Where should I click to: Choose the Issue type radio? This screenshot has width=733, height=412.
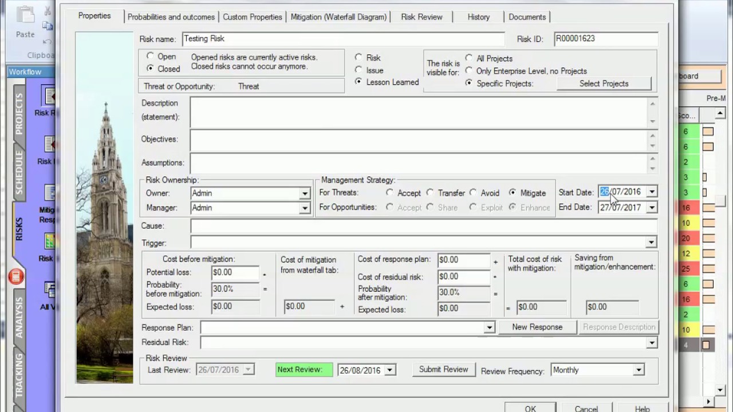click(359, 70)
